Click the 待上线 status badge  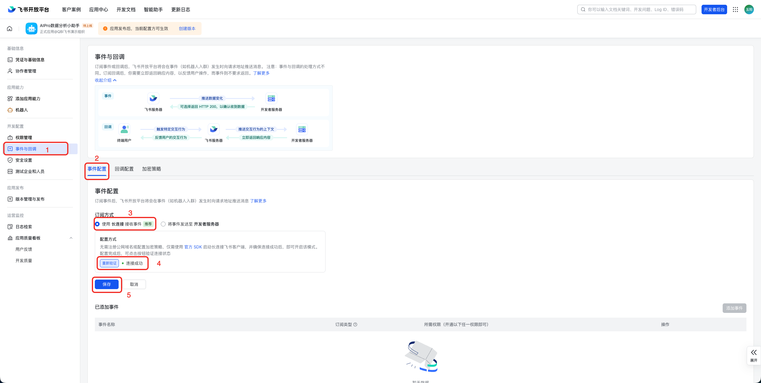coord(88,26)
